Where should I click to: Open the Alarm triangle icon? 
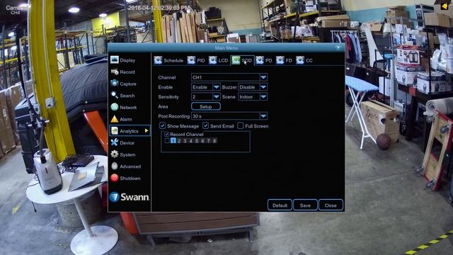pyautogui.click(x=115, y=119)
